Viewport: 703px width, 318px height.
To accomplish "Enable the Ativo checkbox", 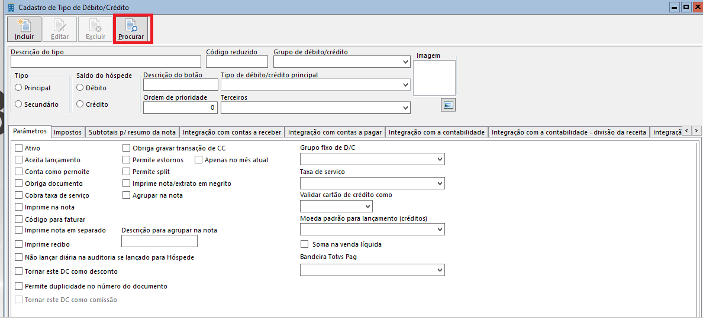I will pos(19,147).
